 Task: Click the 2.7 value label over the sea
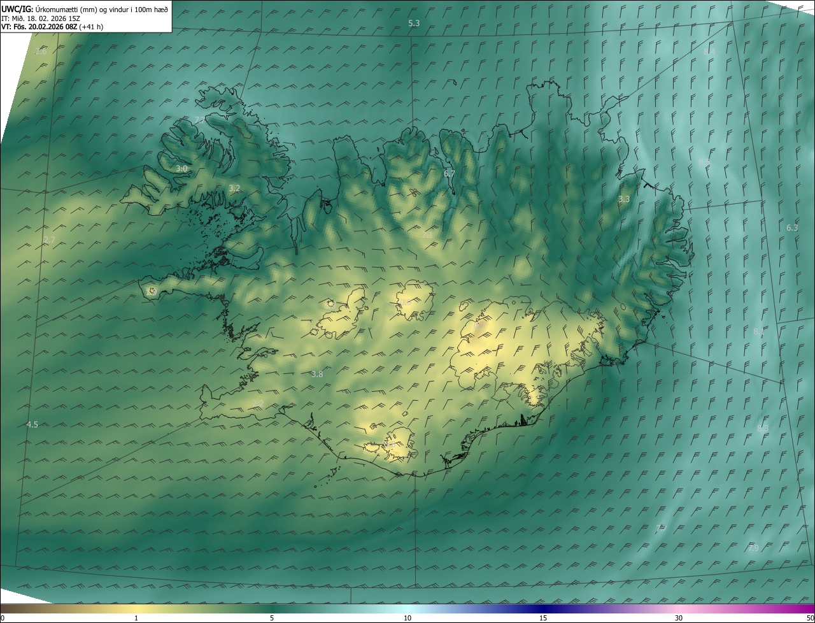(50, 240)
